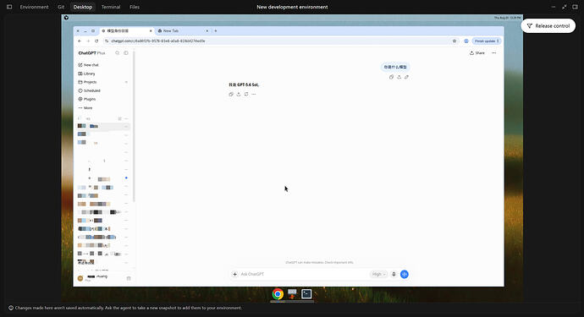Open Chrome from the dock

point(278,294)
